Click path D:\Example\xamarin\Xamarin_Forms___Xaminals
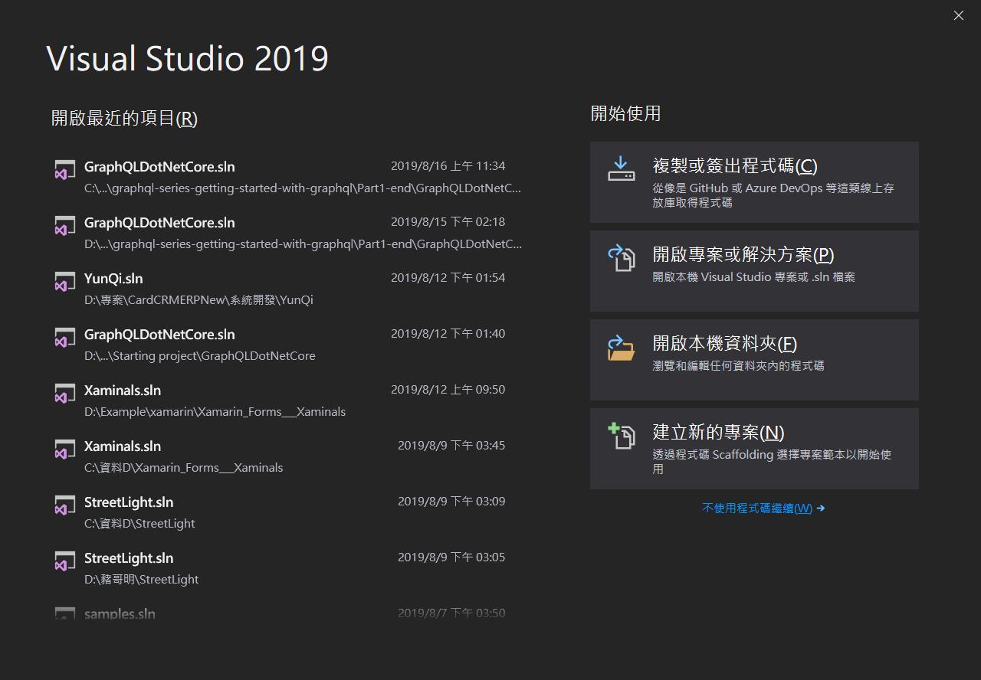981x680 pixels. click(x=215, y=411)
